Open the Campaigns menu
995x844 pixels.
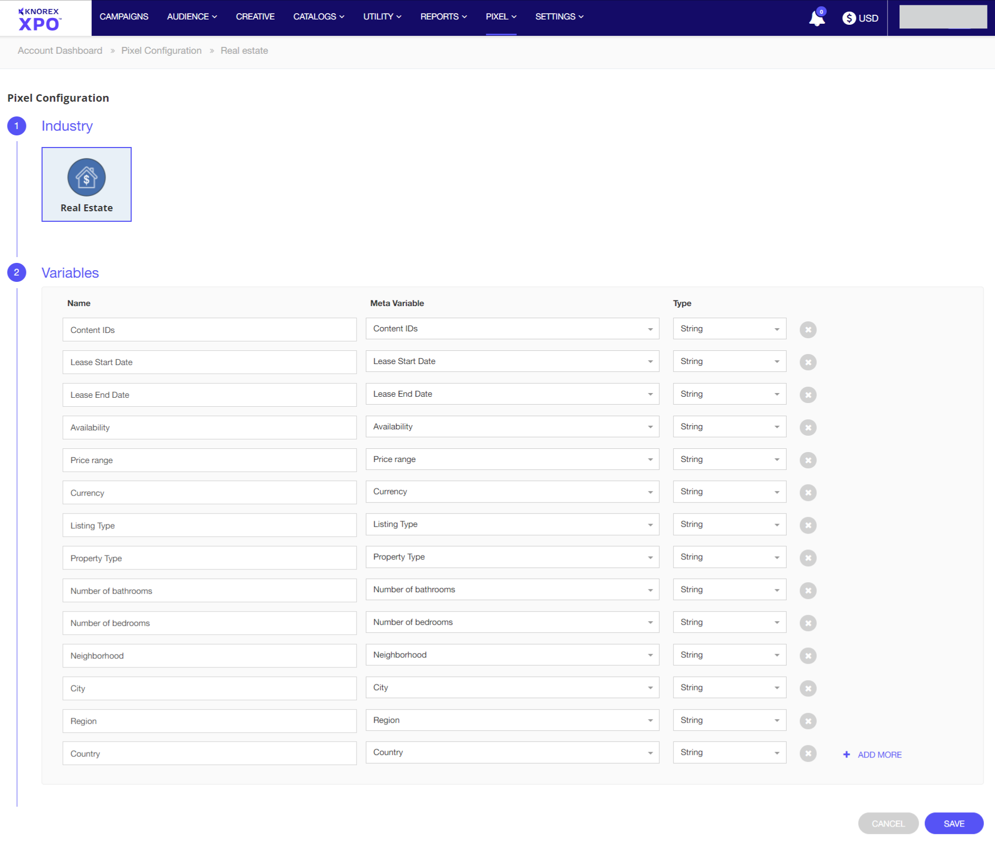pyautogui.click(x=124, y=17)
